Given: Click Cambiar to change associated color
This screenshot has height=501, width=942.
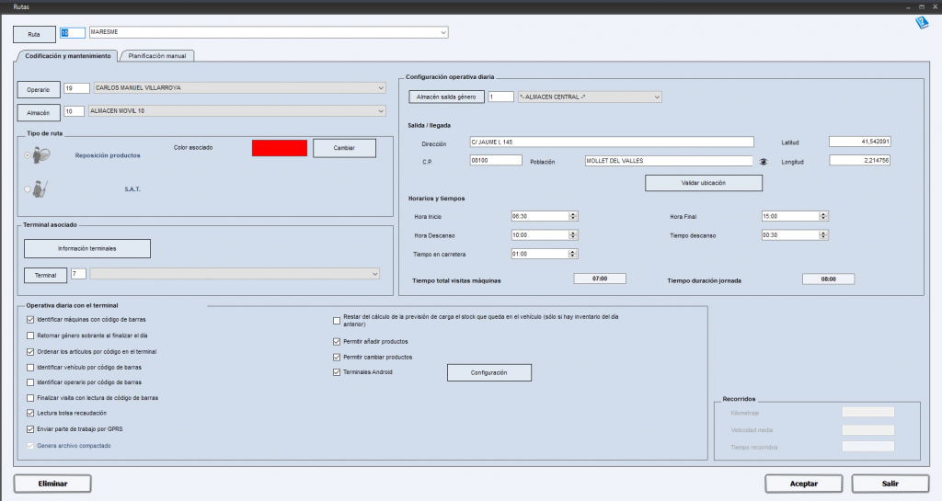Looking at the screenshot, I should pyautogui.click(x=344, y=148).
